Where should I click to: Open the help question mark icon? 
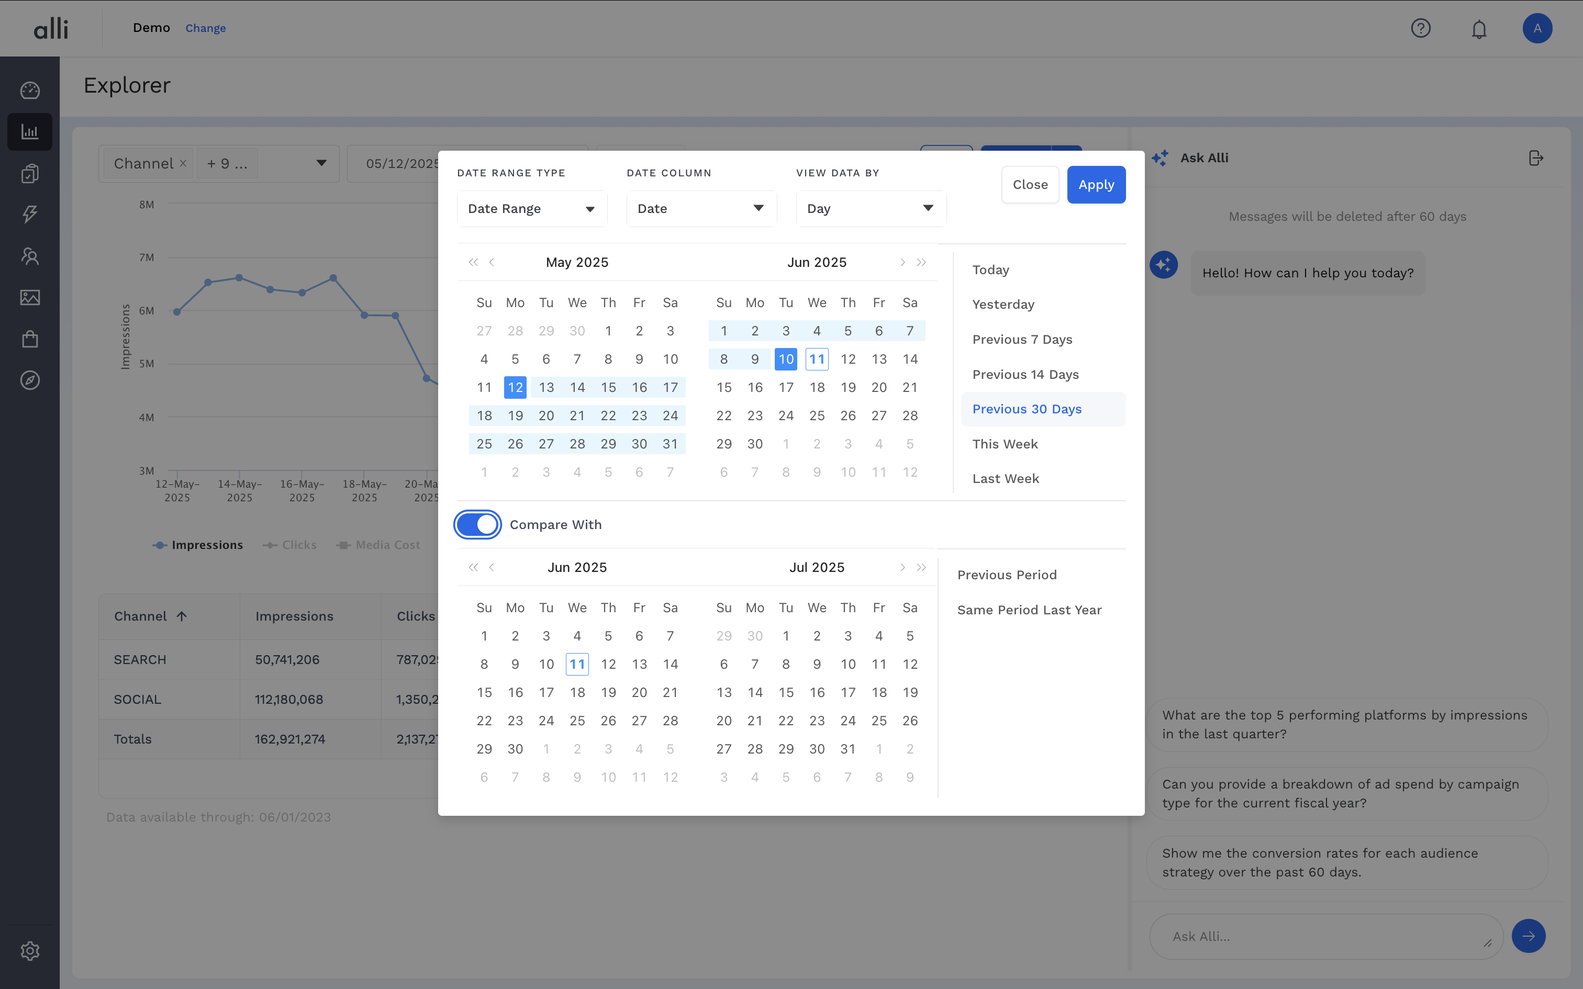coord(1420,28)
